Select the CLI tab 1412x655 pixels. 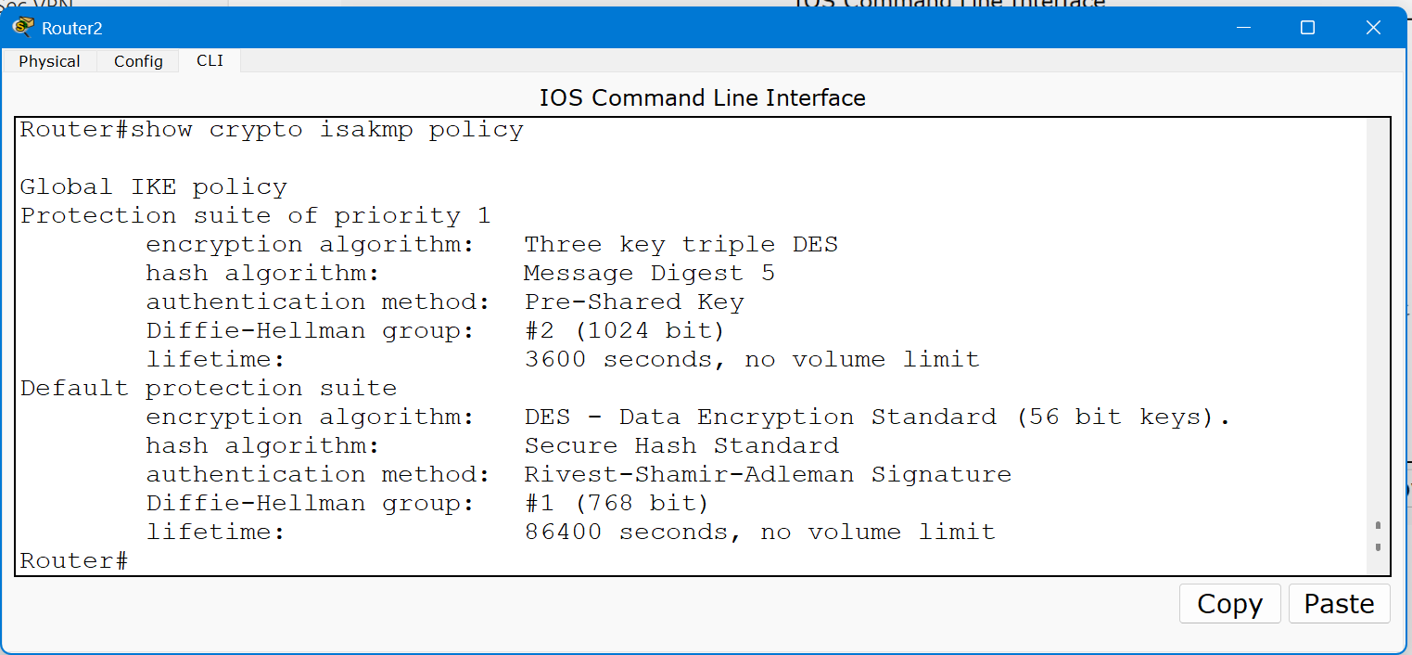(210, 61)
